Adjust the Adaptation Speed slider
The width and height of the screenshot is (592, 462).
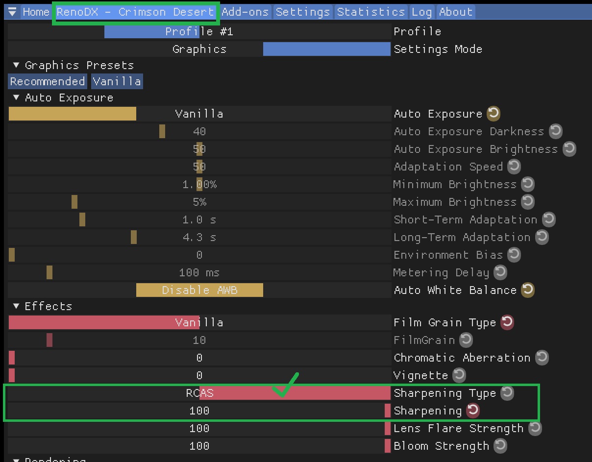point(199,167)
